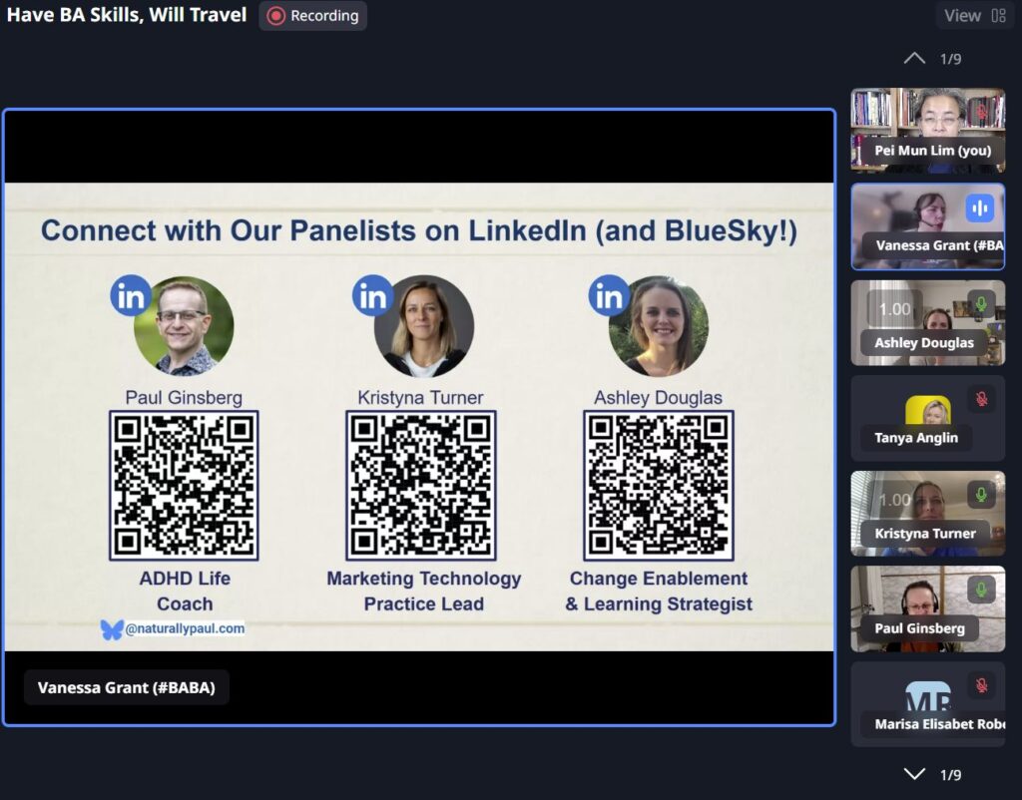The width and height of the screenshot is (1022, 800).
Task: Go to previous participants page with up chevron
Action: (914, 59)
